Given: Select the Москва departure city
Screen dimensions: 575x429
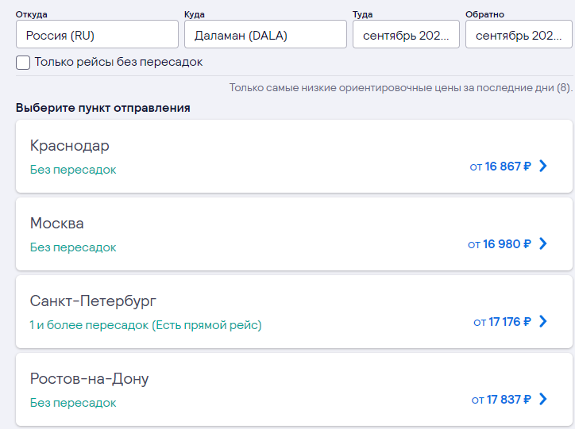Looking at the screenshot, I should [294, 234].
